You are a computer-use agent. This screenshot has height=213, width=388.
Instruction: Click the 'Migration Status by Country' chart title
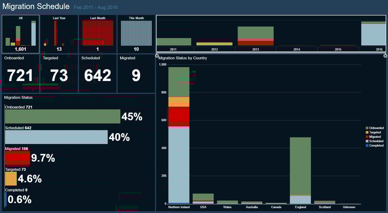[x=183, y=58]
